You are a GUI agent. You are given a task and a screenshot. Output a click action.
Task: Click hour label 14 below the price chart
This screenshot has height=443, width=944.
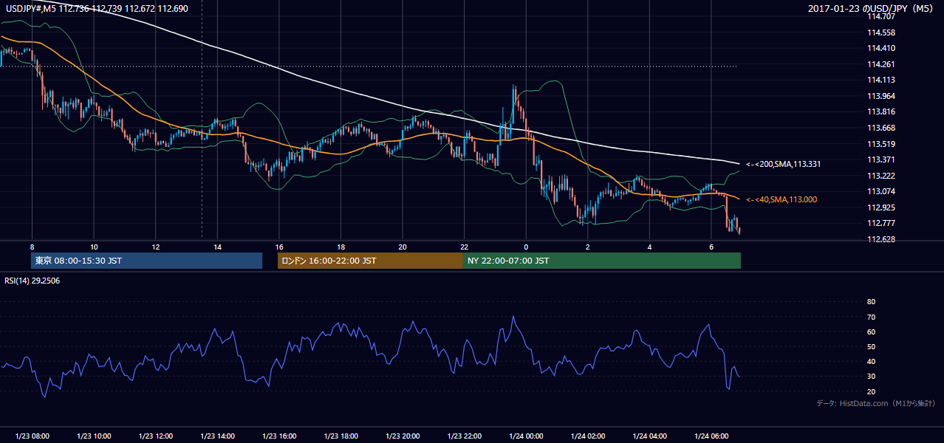point(217,247)
